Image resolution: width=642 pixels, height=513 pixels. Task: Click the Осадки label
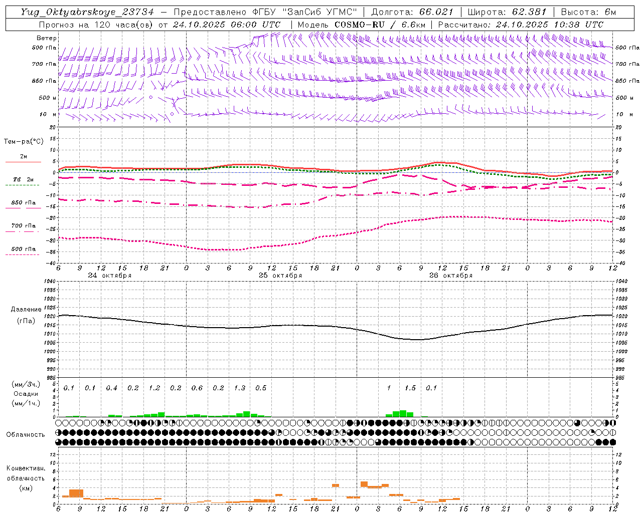(26, 394)
